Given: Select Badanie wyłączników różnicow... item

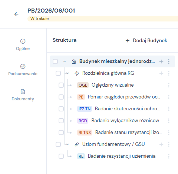Looking at the screenshot, I should point(112,121).
